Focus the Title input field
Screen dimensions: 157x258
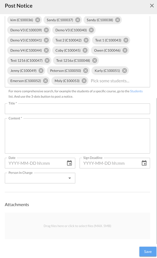coord(77,109)
